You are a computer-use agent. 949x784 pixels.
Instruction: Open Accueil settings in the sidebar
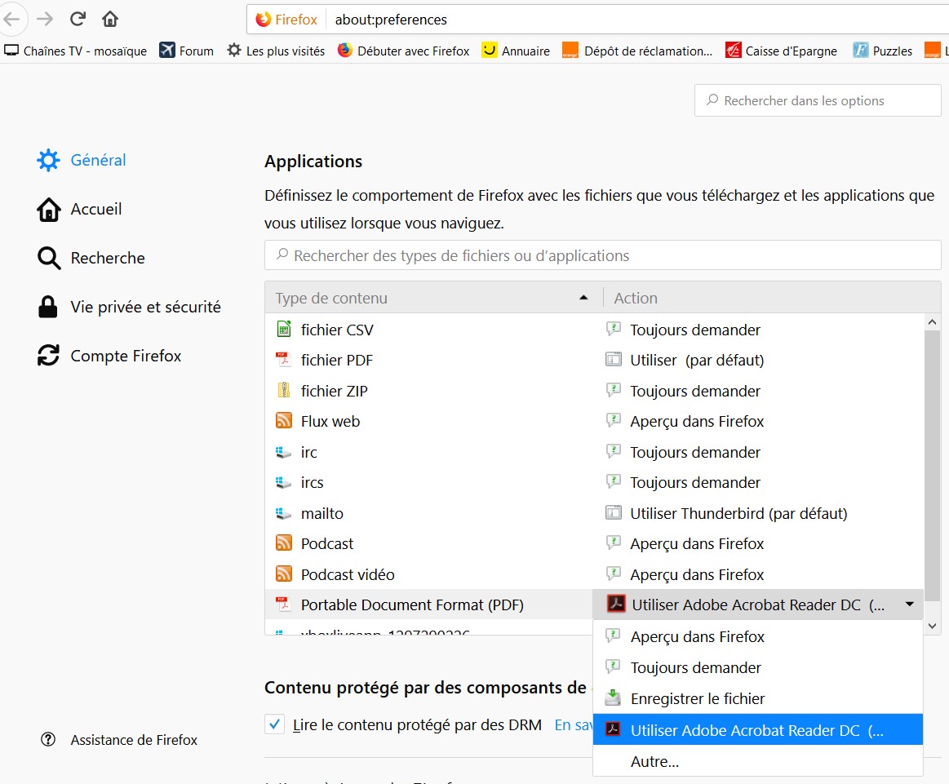click(x=95, y=210)
